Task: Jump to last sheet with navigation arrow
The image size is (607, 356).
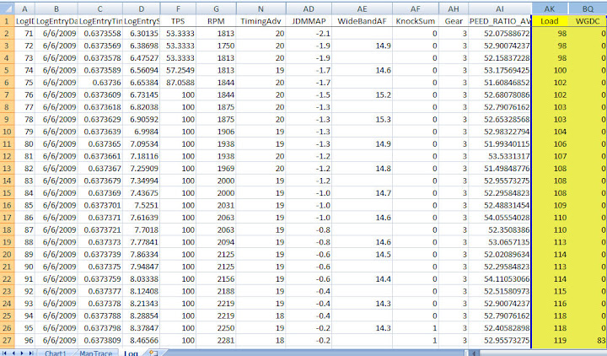Action: click(x=30, y=353)
